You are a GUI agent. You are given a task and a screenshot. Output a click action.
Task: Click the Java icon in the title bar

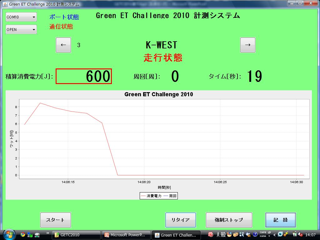5,4
